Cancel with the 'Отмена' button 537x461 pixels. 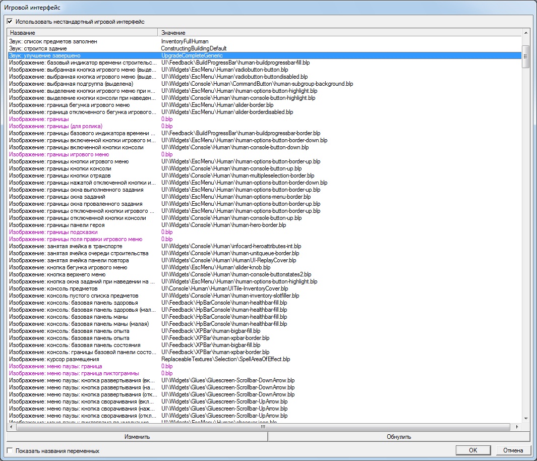pyautogui.click(x=513, y=450)
